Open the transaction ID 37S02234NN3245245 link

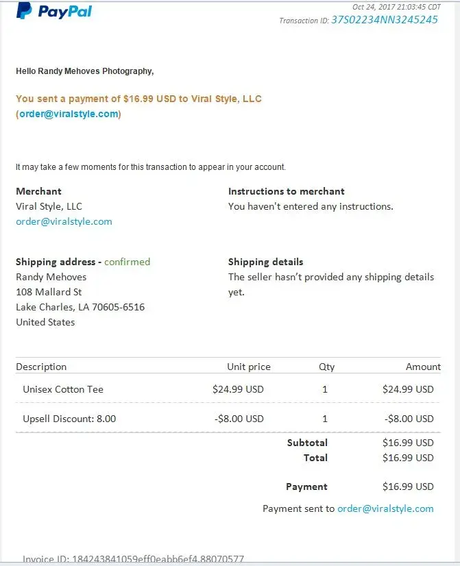[x=385, y=20]
